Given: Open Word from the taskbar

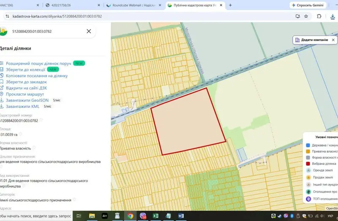Looking at the screenshot, I should (x=181, y=216).
